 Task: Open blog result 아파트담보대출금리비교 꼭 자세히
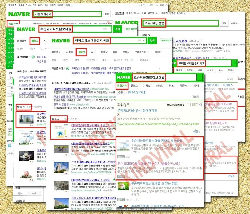(x=92, y=180)
